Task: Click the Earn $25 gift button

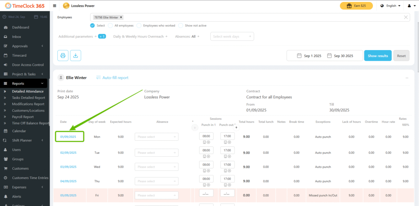Action: 356,6
